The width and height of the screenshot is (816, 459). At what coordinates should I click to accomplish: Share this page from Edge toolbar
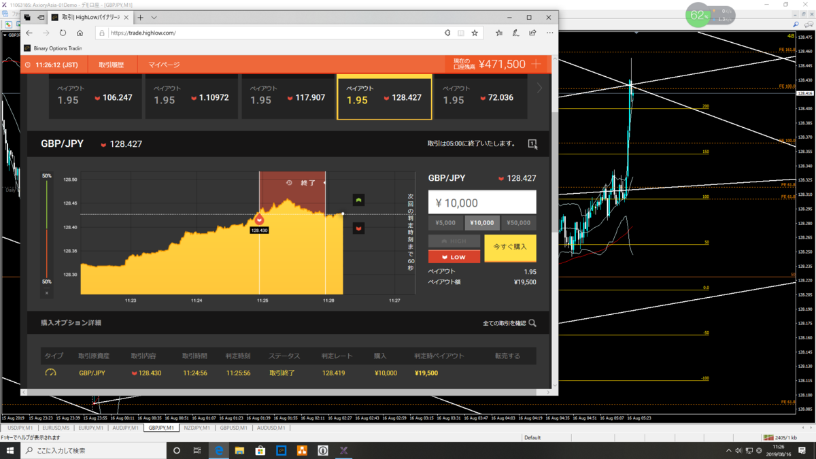pos(532,33)
